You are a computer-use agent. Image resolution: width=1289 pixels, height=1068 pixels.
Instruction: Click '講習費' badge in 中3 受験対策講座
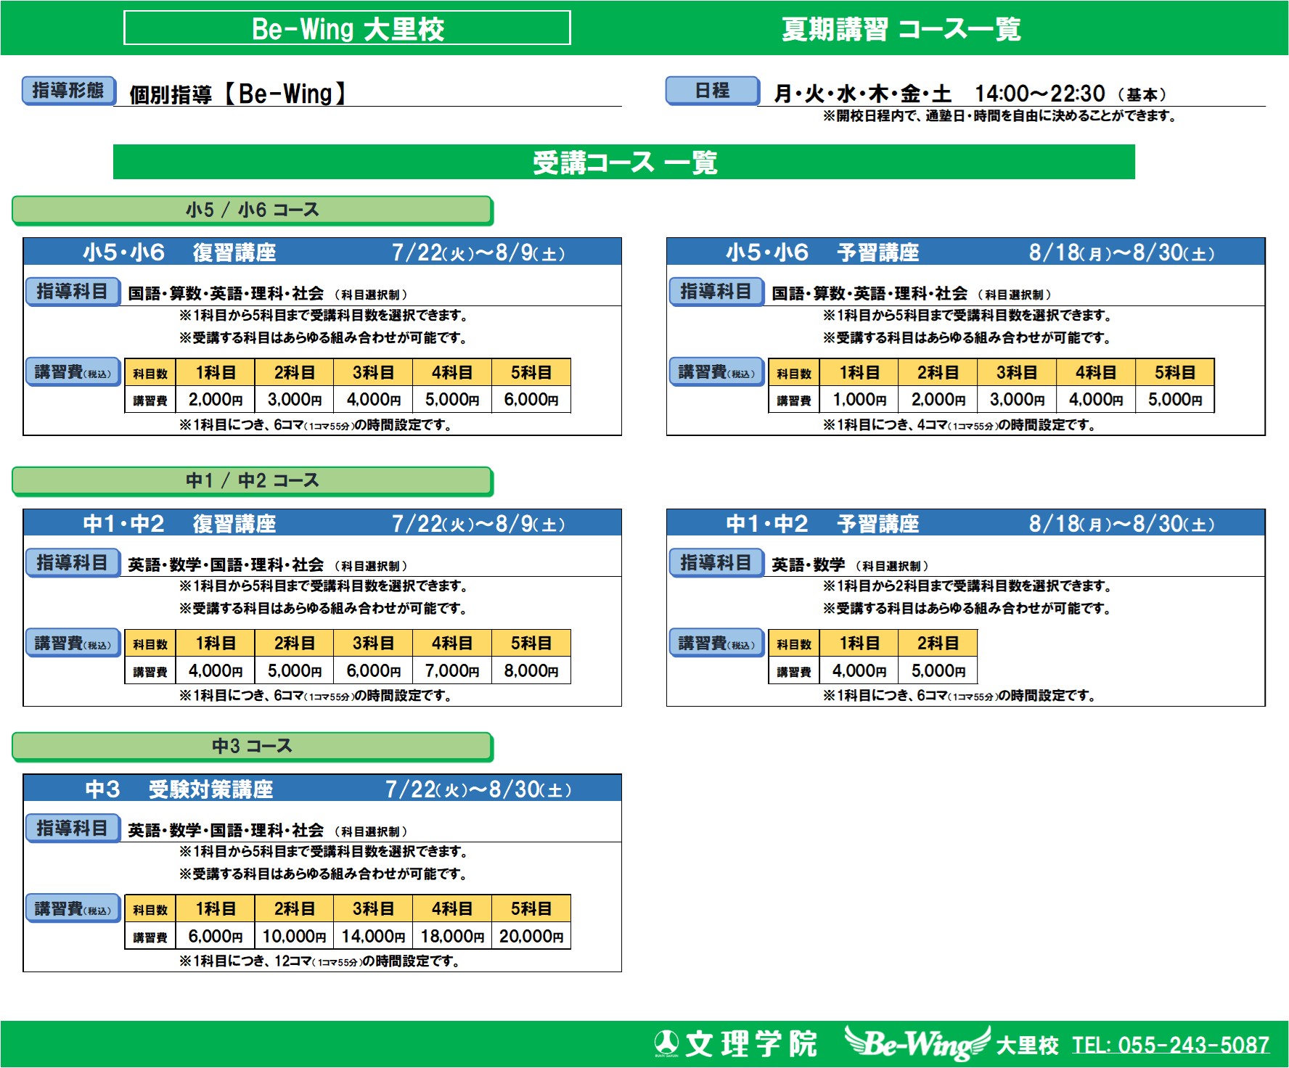[73, 909]
